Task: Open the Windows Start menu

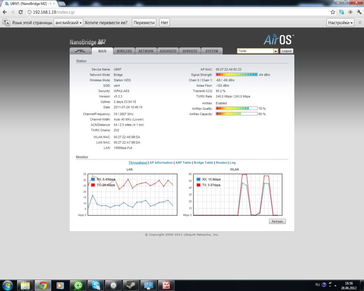Action: tap(8, 285)
